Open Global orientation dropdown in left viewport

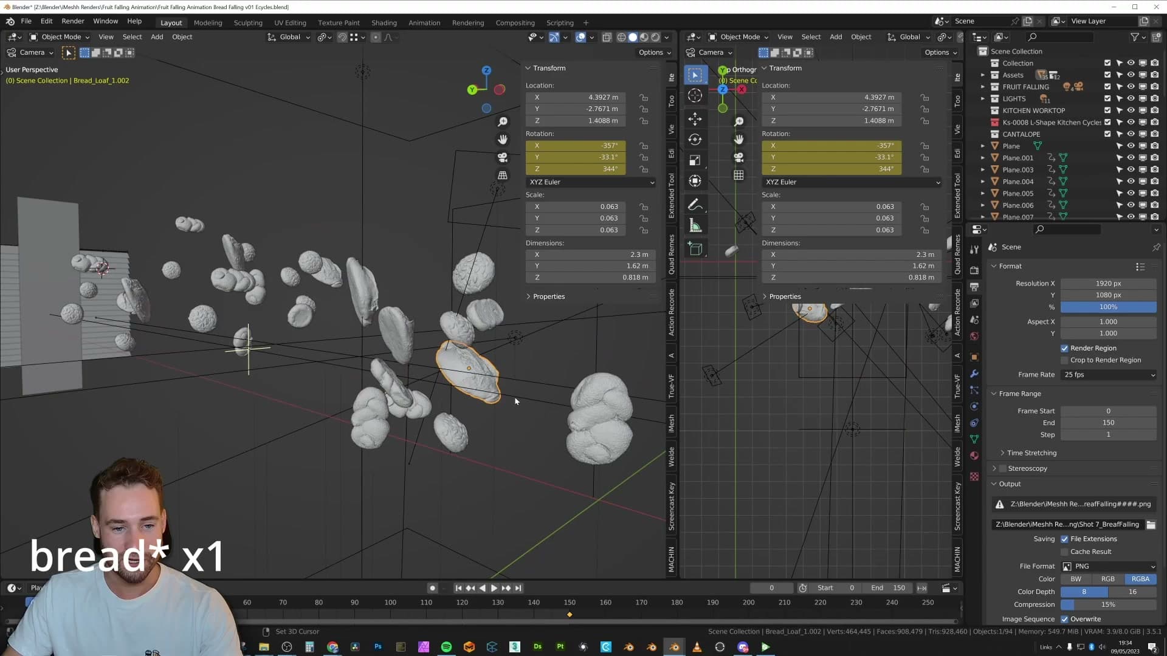pyautogui.click(x=289, y=37)
